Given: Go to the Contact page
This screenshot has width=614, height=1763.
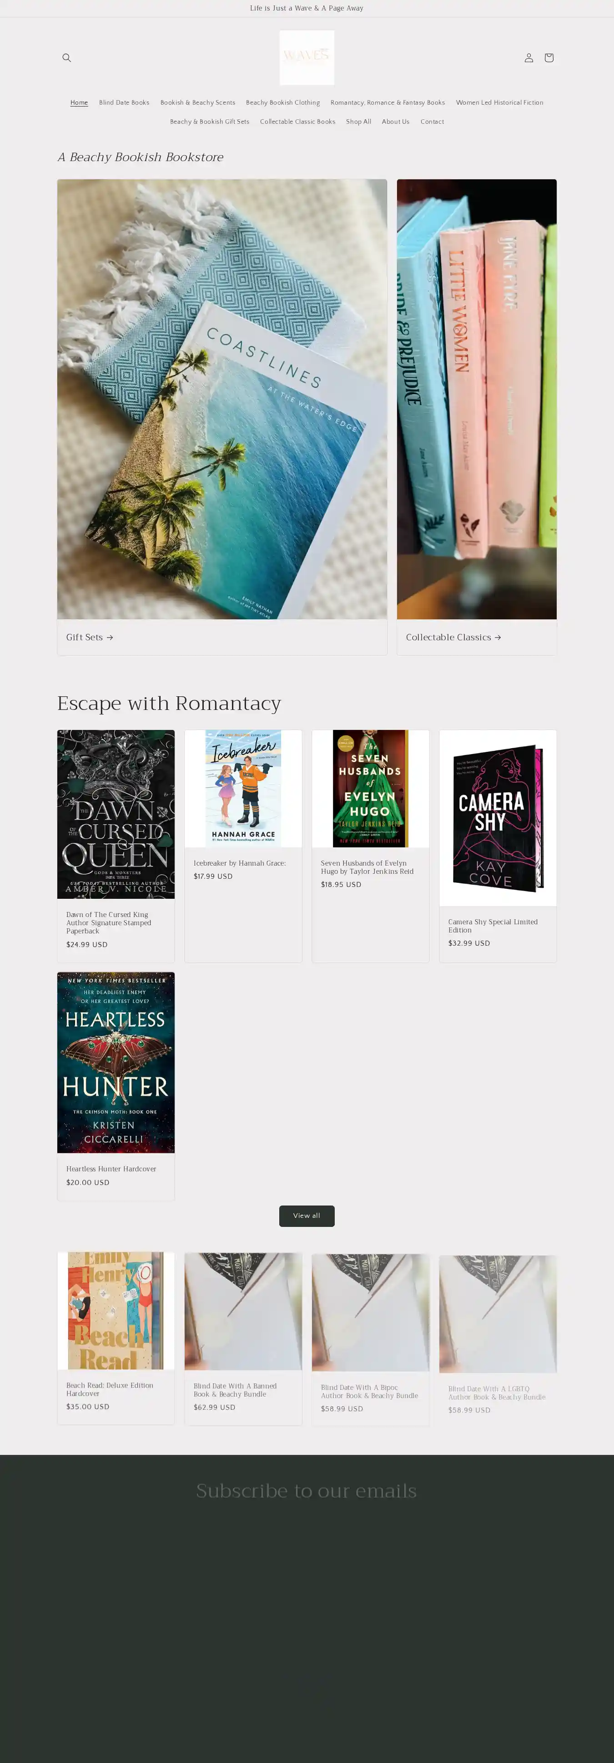Looking at the screenshot, I should point(432,122).
